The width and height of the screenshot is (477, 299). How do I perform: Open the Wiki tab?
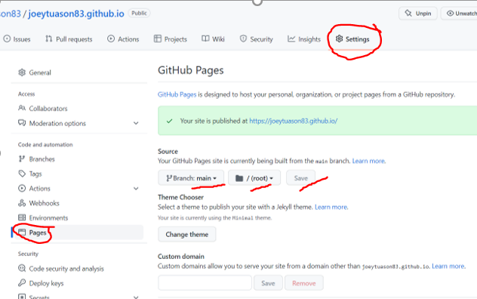click(213, 39)
